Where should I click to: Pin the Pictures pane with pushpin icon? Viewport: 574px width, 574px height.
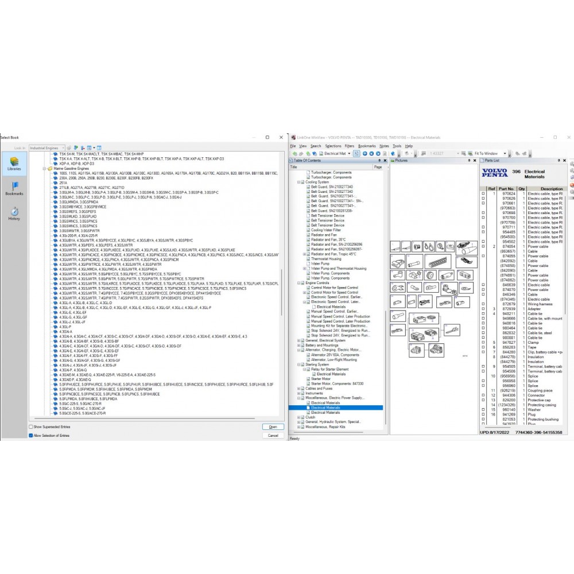click(468, 161)
